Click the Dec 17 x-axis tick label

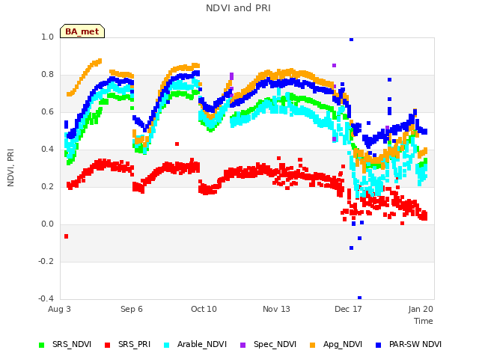(x=348, y=309)
